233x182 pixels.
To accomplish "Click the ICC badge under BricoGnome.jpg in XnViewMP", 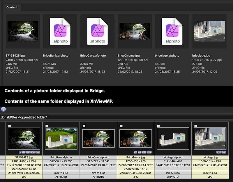I will point(135,152).
